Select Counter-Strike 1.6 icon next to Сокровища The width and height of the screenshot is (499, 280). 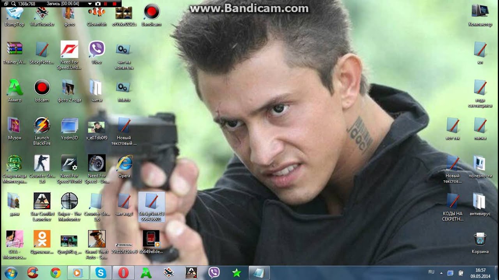[x=42, y=169]
